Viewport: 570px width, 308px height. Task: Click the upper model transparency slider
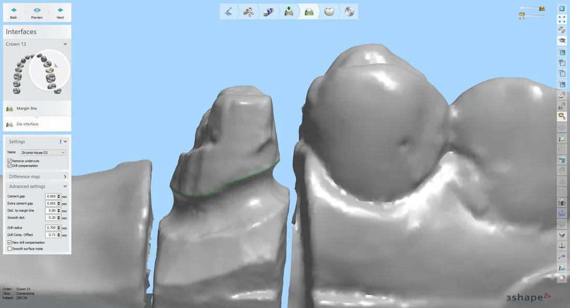531,8
